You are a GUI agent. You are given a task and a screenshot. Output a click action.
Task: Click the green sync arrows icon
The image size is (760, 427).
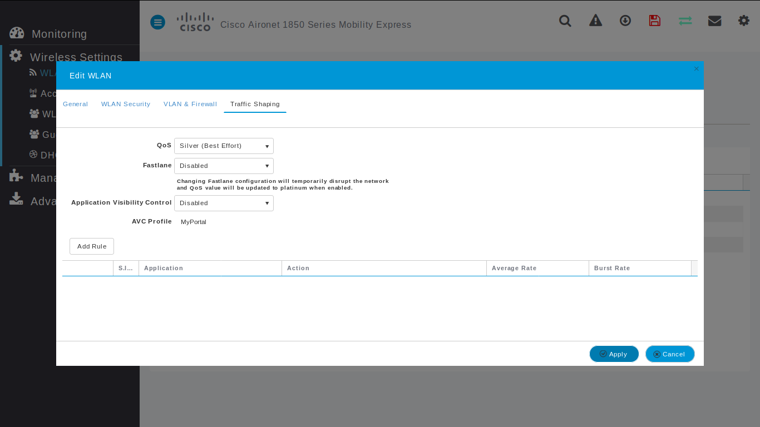(x=685, y=21)
